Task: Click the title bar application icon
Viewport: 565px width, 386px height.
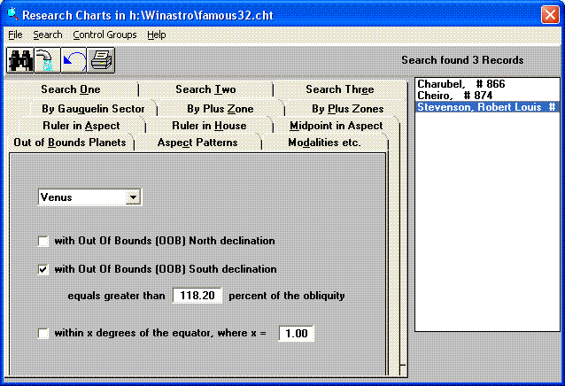Action: pyautogui.click(x=12, y=14)
